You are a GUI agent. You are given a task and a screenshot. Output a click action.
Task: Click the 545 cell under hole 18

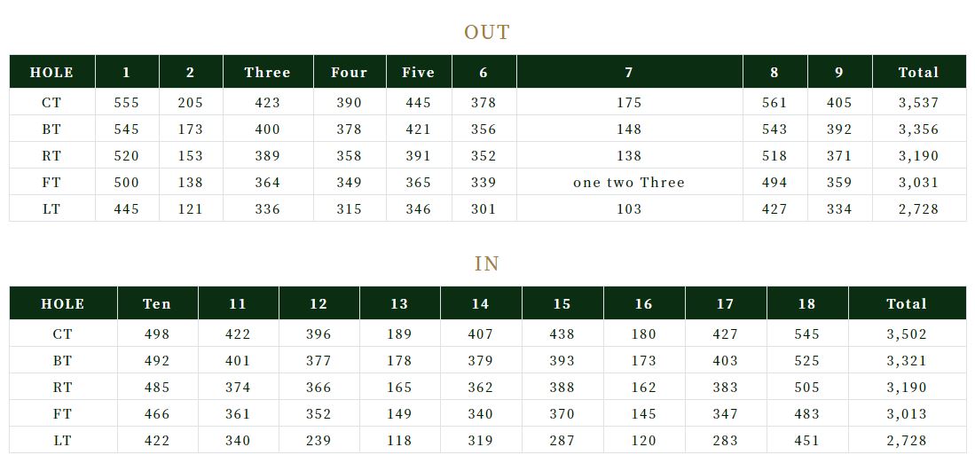click(x=807, y=333)
